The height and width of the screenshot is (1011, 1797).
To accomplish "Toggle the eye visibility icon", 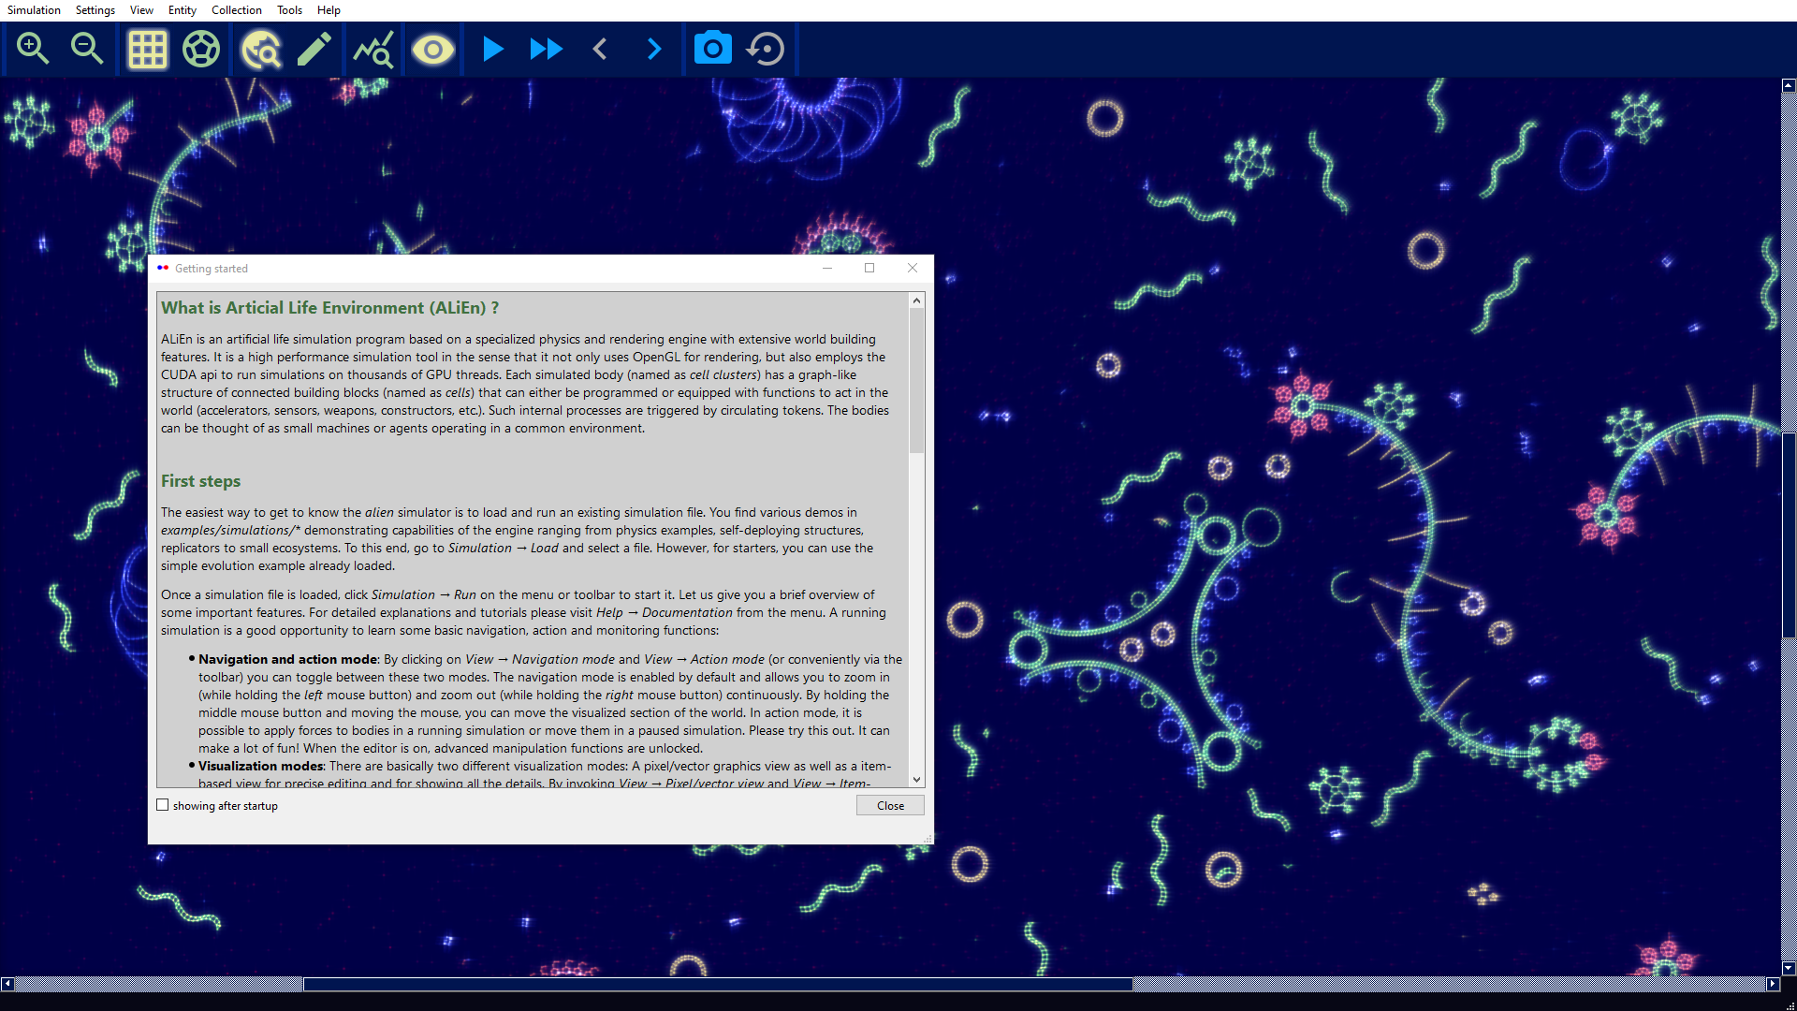I will (x=432, y=49).
